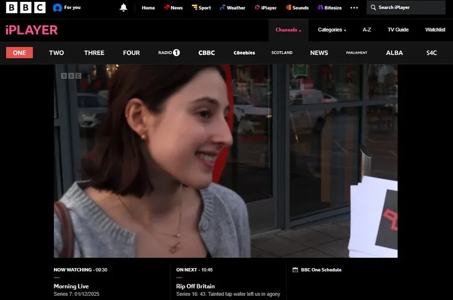Click the search magnifier icon
This screenshot has width=453, height=300.
click(x=373, y=7)
